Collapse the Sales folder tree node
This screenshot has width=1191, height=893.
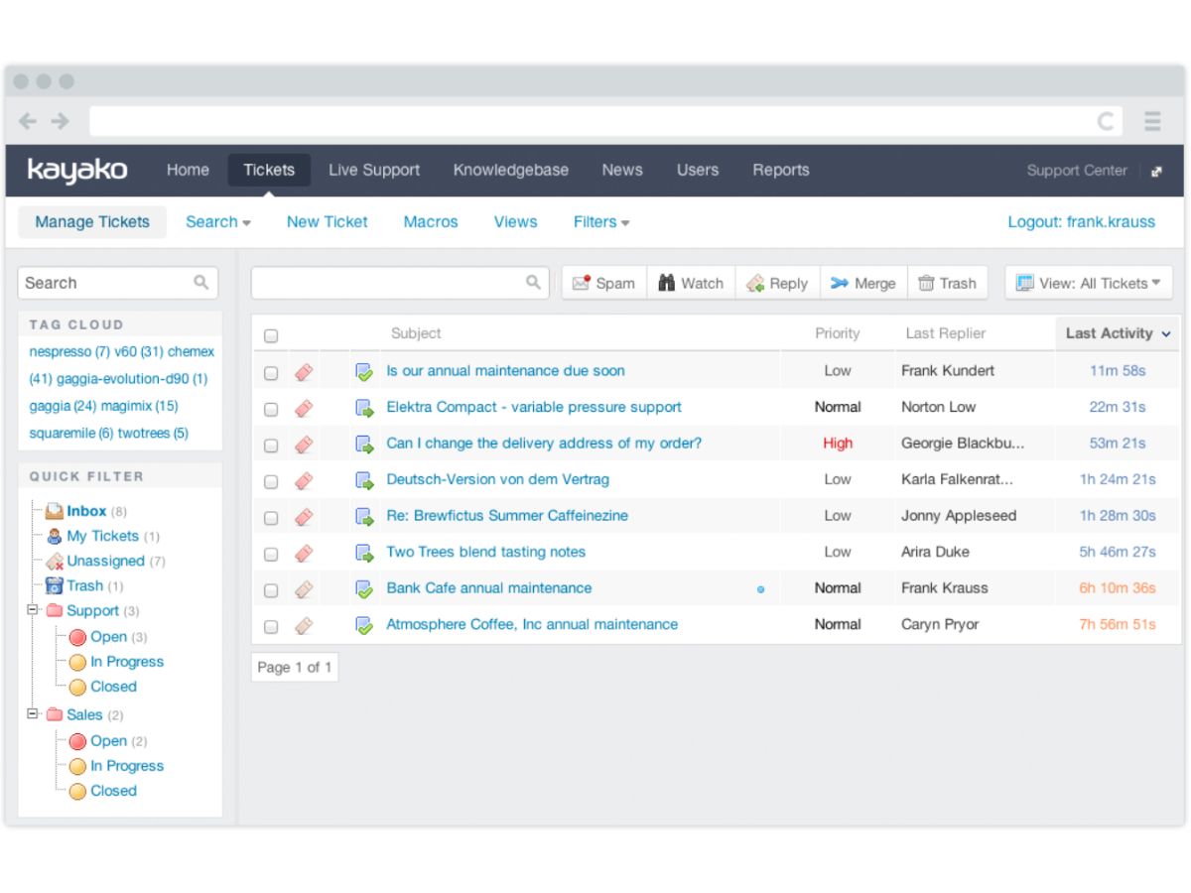[x=33, y=713]
